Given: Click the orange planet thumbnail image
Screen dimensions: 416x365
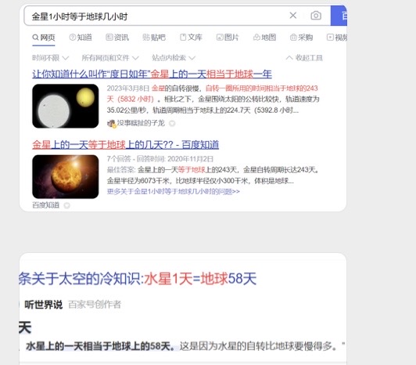Looking at the screenshot, I should [x=66, y=176].
